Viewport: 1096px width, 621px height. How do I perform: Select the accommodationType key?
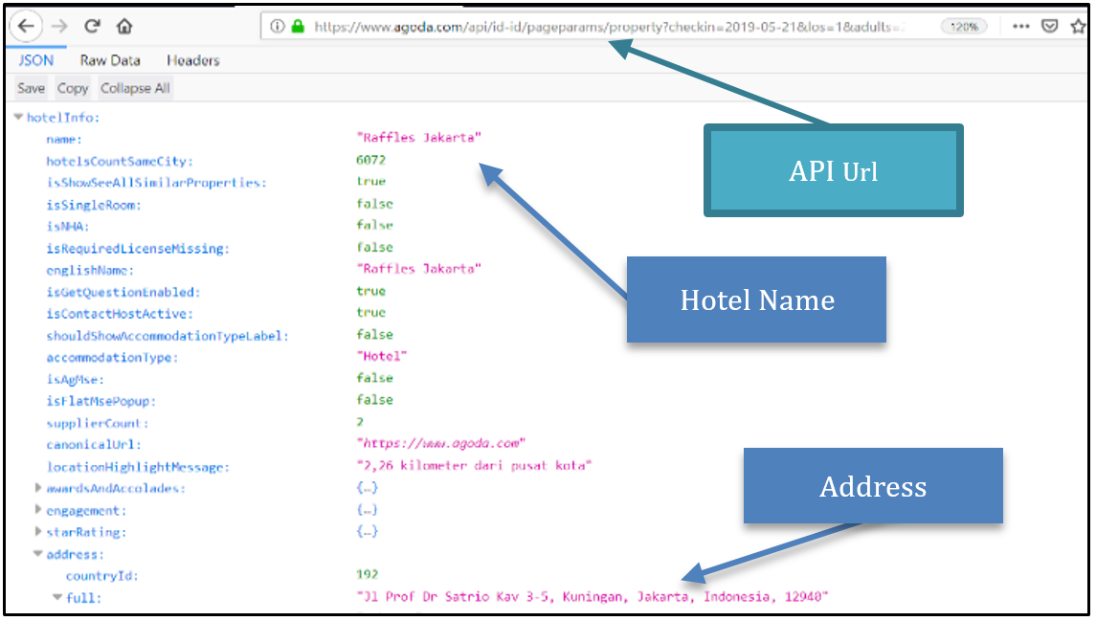point(113,358)
